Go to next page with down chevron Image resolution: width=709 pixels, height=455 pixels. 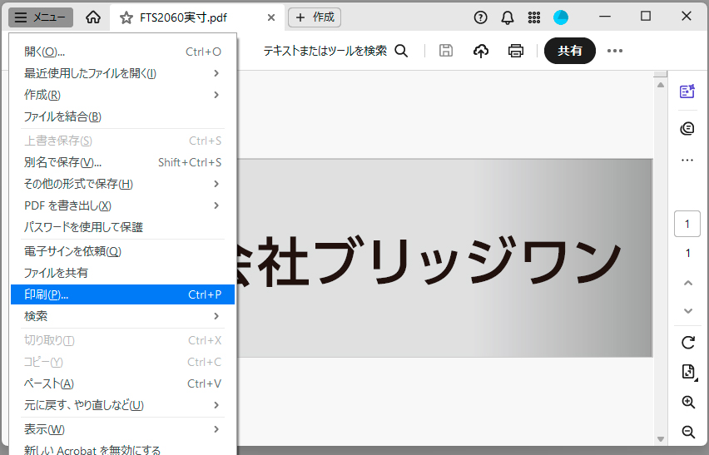point(687,310)
